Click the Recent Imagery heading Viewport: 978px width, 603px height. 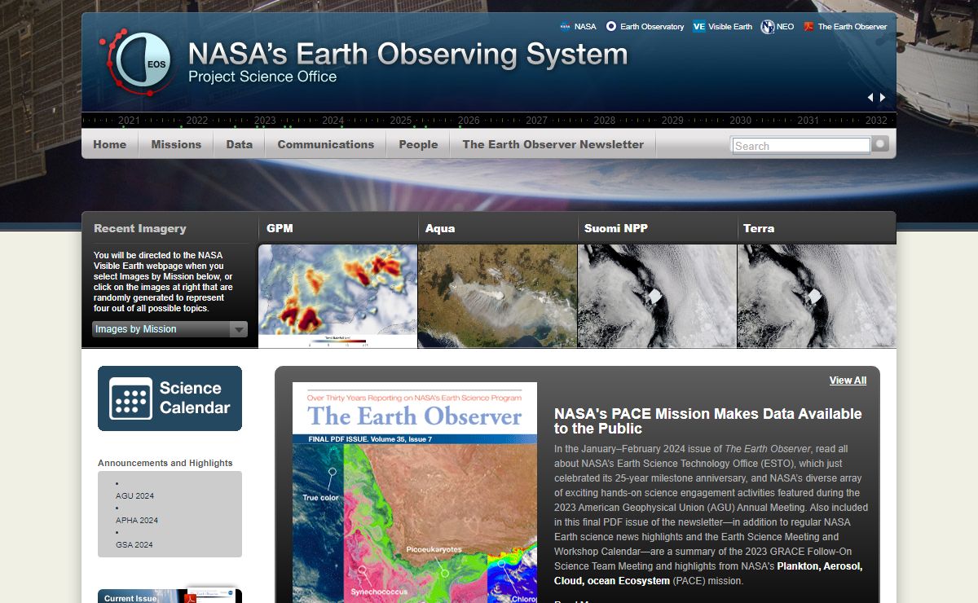point(140,228)
